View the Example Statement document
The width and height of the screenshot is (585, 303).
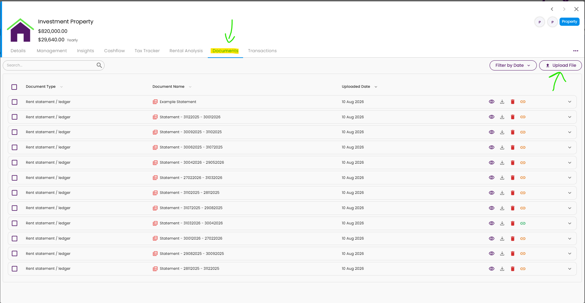491,102
